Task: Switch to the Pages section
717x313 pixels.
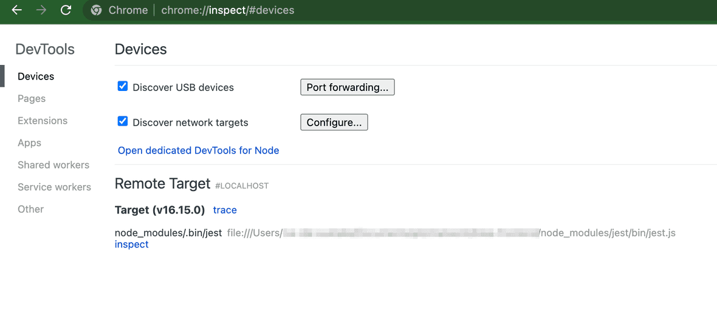Action: (32, 98)
